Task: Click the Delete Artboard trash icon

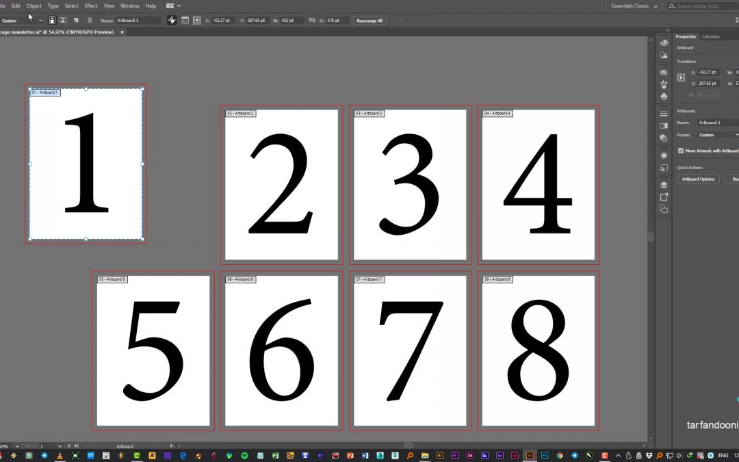Action: pos(90,21)
